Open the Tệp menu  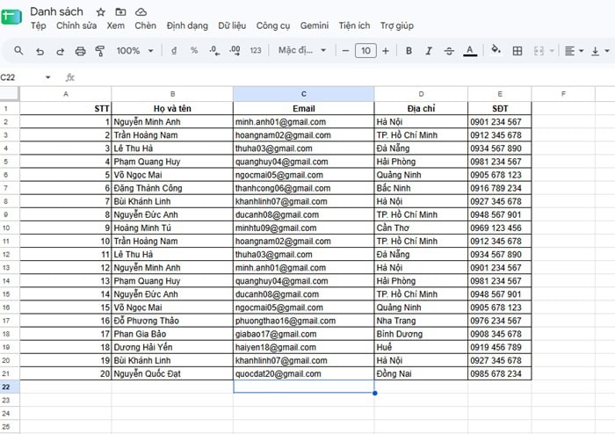point(39,25)
